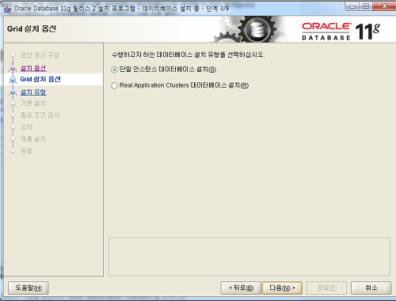Viewport: 396px width, 301px height.
Task: Click the Grid 설치 옵션 page heading
Action: pyautogui.click(x=32, y=28)
